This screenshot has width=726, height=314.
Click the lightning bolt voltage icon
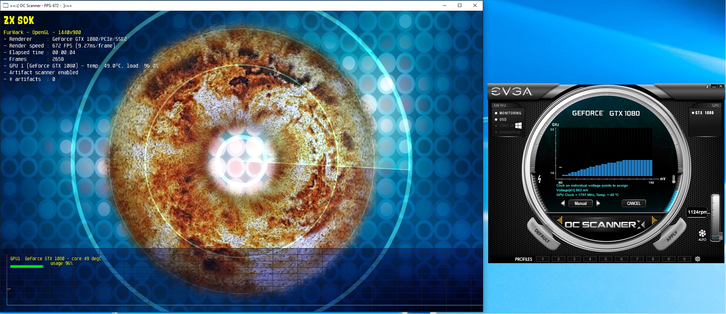[x=539, y=179]
